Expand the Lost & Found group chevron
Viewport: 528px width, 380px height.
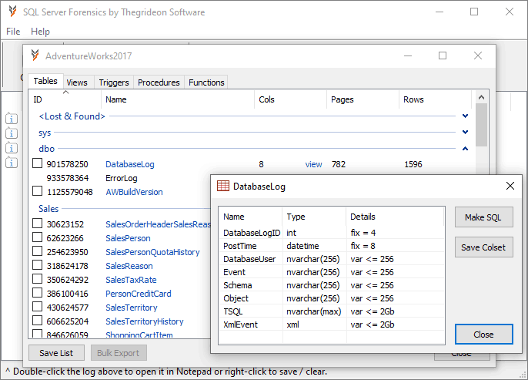coord(465,116)
